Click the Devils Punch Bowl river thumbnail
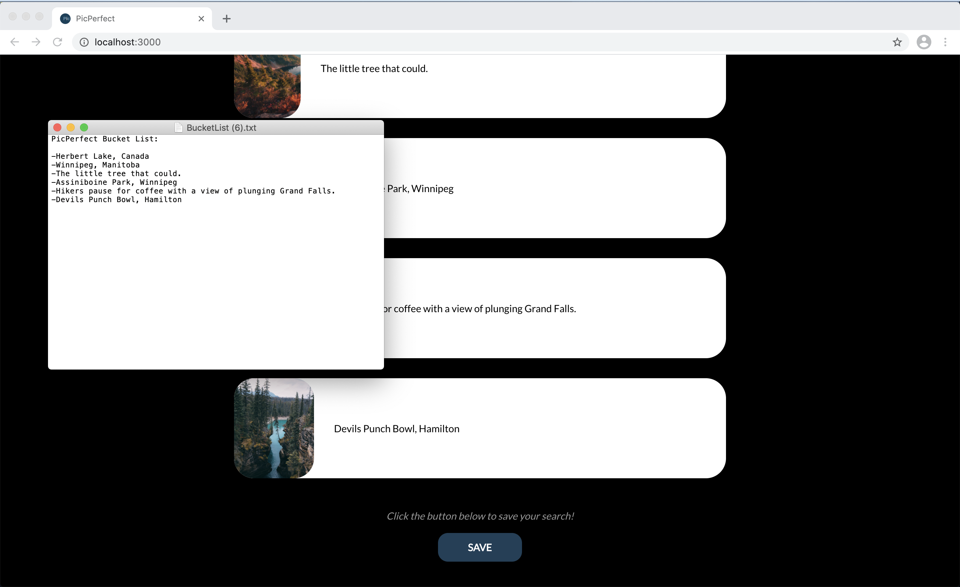 [274, 428]
